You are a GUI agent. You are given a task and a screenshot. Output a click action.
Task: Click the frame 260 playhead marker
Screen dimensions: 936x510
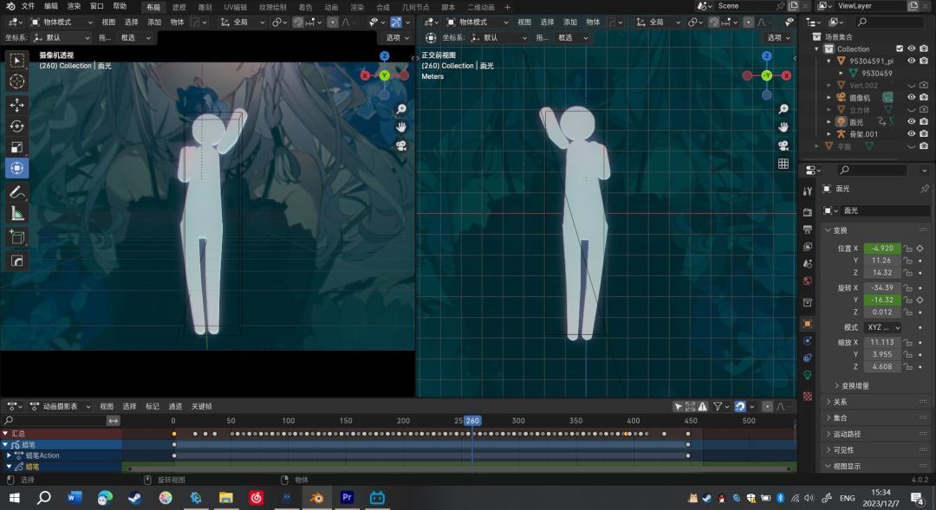(471, 421)
